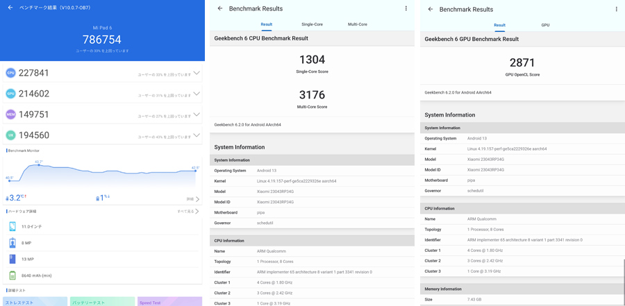Expand the GPU score 214602 details
Image resolution: width=625 pixels, height=306 pixels.
tap(196, 94)
